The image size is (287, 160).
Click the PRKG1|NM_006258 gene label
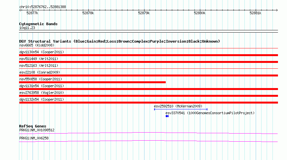(34, 138)
